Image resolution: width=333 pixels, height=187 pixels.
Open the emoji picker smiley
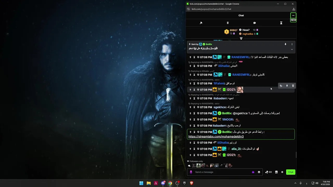tap(259, 172)
